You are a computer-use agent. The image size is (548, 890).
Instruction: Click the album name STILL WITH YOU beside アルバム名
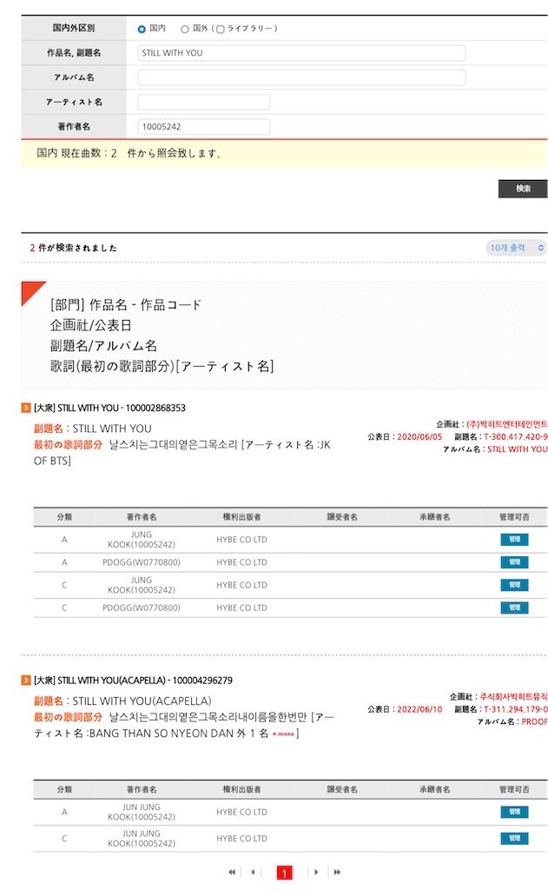[518, 449]
